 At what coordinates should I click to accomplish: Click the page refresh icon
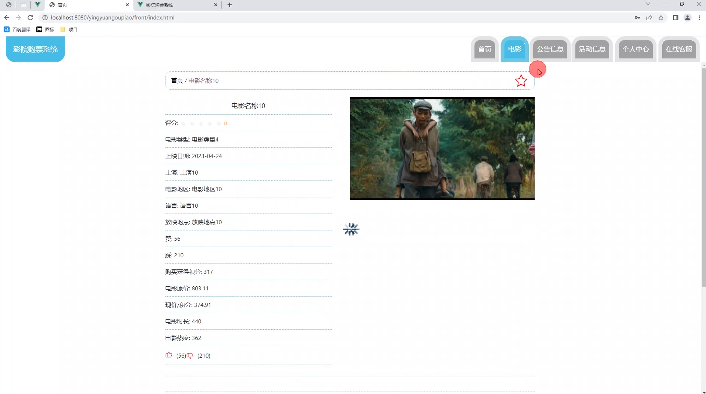pos(30,17)
